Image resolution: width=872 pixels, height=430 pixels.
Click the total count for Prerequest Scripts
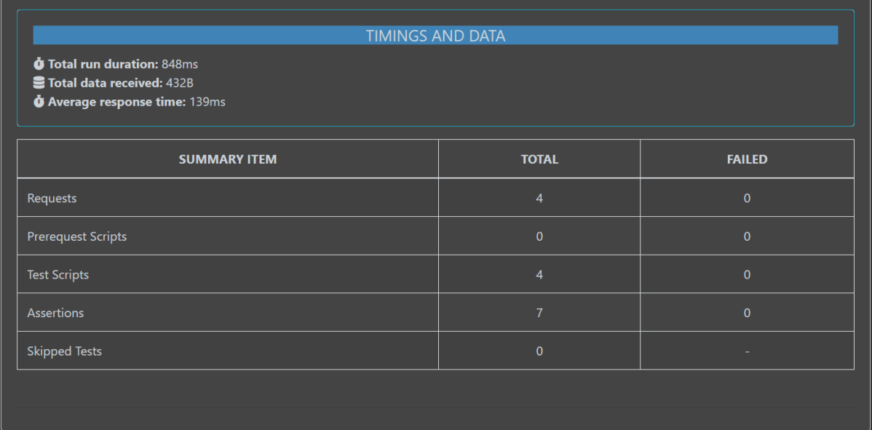[539, 236]
